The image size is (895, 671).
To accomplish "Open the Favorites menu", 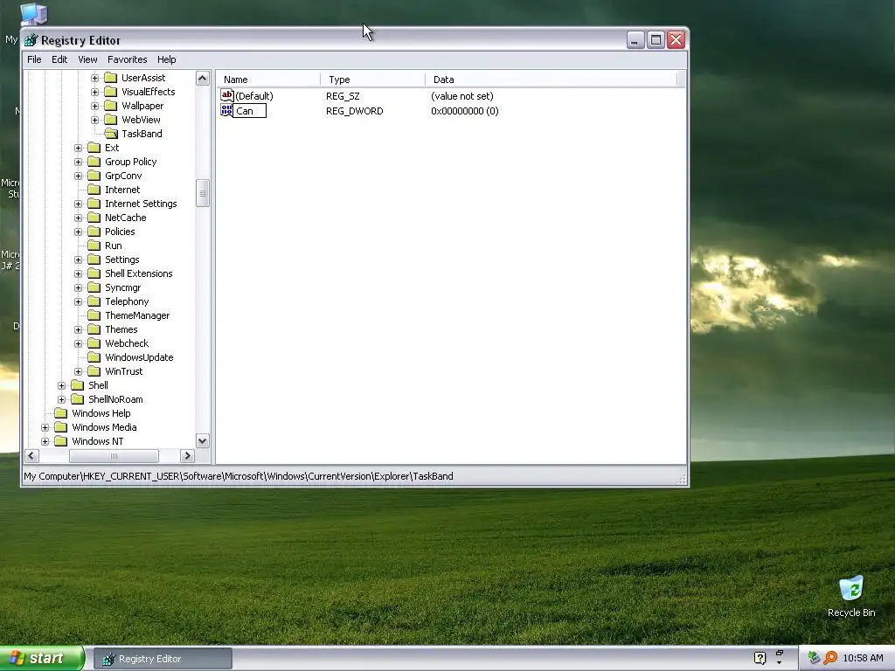I will tap(127, 59).
